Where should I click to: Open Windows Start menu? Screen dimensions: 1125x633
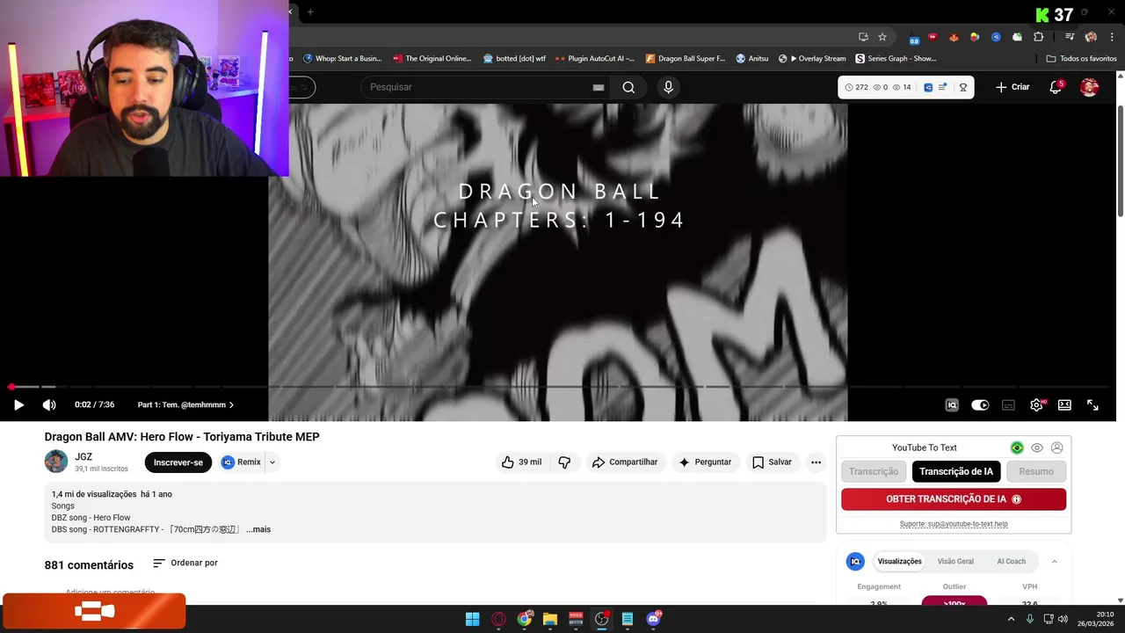(x=472, y=619)
